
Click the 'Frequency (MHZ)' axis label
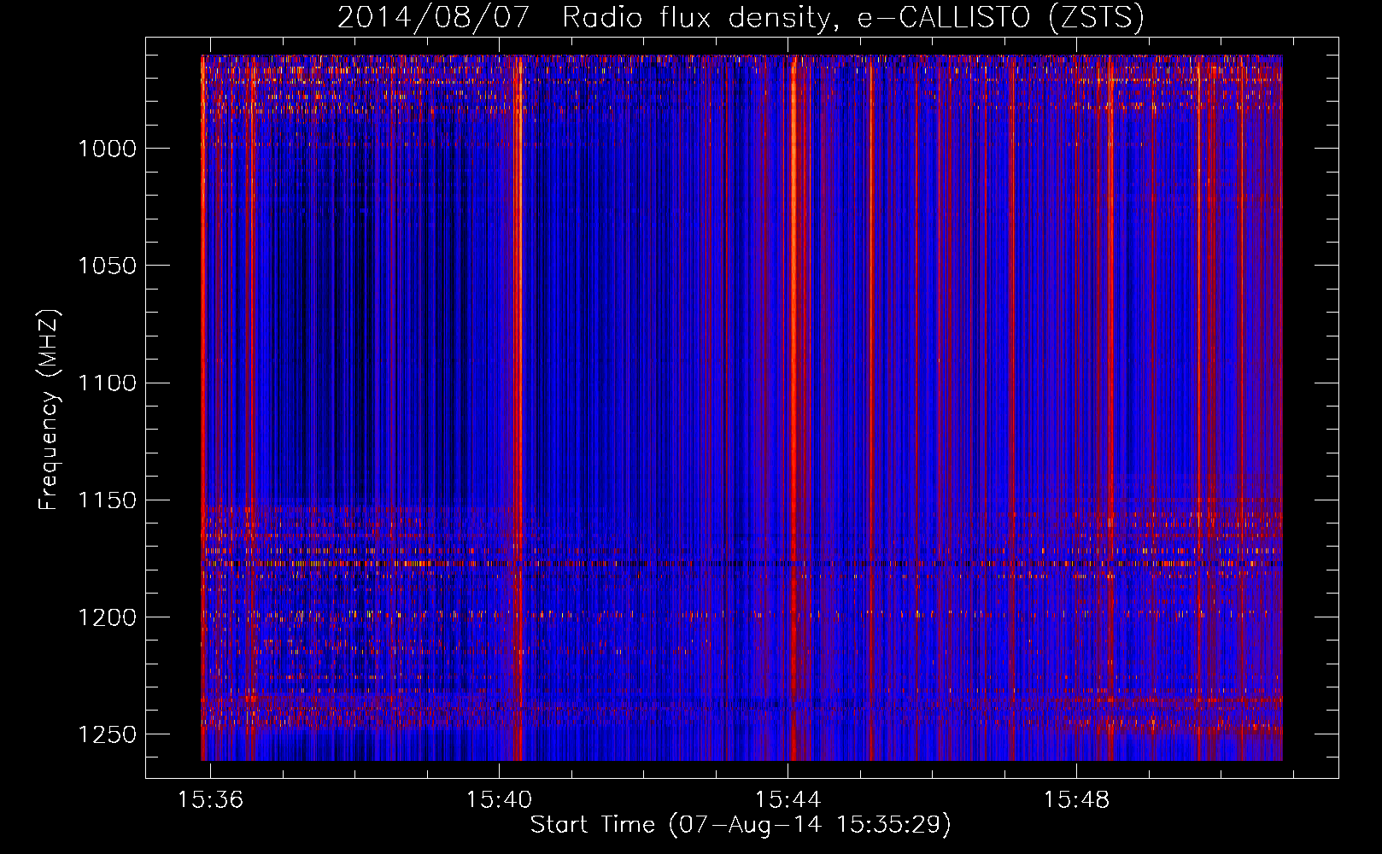pyautogui.click(x=49, y=410)
